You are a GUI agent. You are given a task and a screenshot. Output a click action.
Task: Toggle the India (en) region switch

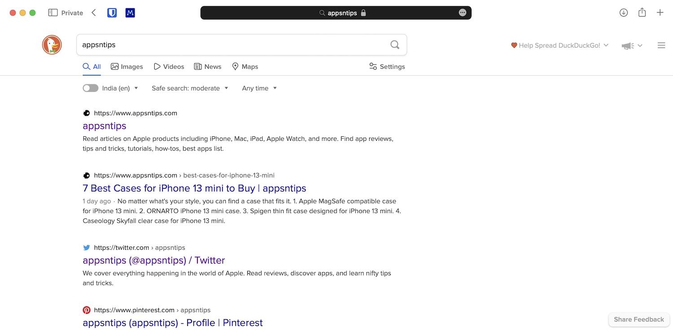[90, 88]
